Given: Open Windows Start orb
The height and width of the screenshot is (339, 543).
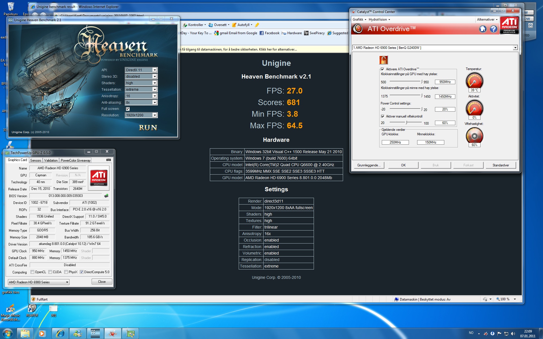Looking at the screenshot, I should click(x=8, y=333).
